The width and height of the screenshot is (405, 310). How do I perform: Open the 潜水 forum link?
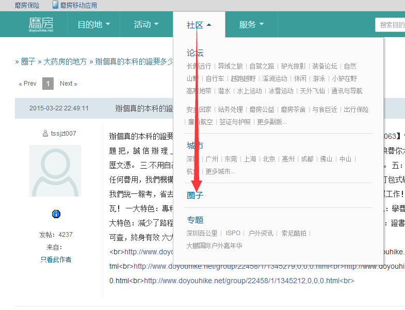point(224,91)
